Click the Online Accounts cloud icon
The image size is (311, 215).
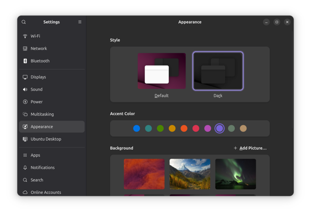pyautogui.click(x=25, y=193)
